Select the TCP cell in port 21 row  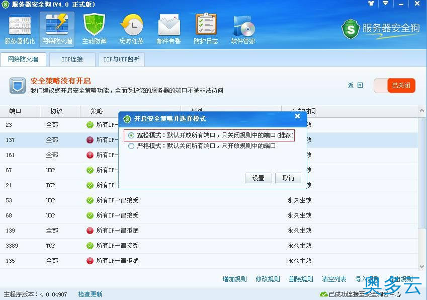coord(50,185)
